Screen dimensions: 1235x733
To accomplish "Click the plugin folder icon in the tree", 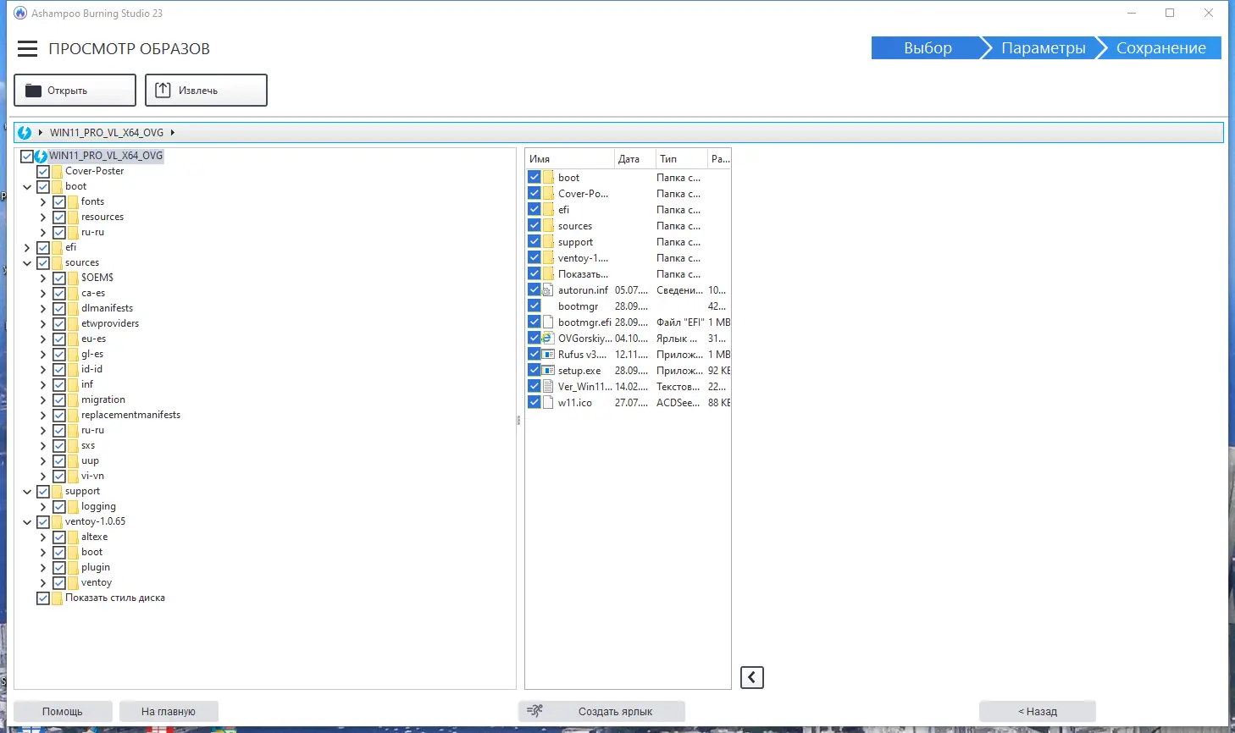I will tap(73, 567).
